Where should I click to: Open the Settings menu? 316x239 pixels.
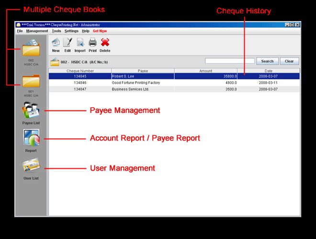tap(71, 31)
